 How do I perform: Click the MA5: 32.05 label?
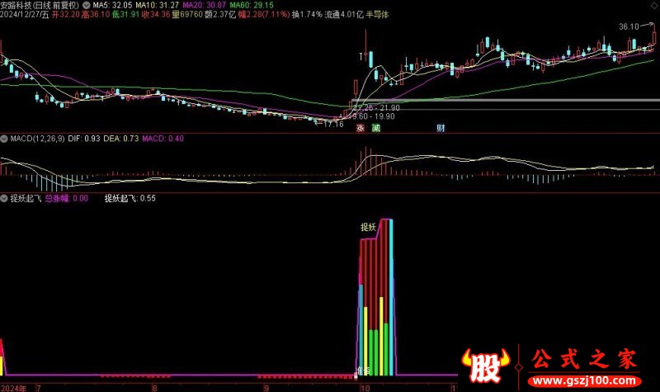pyautogui.click(x=112, y=6)
